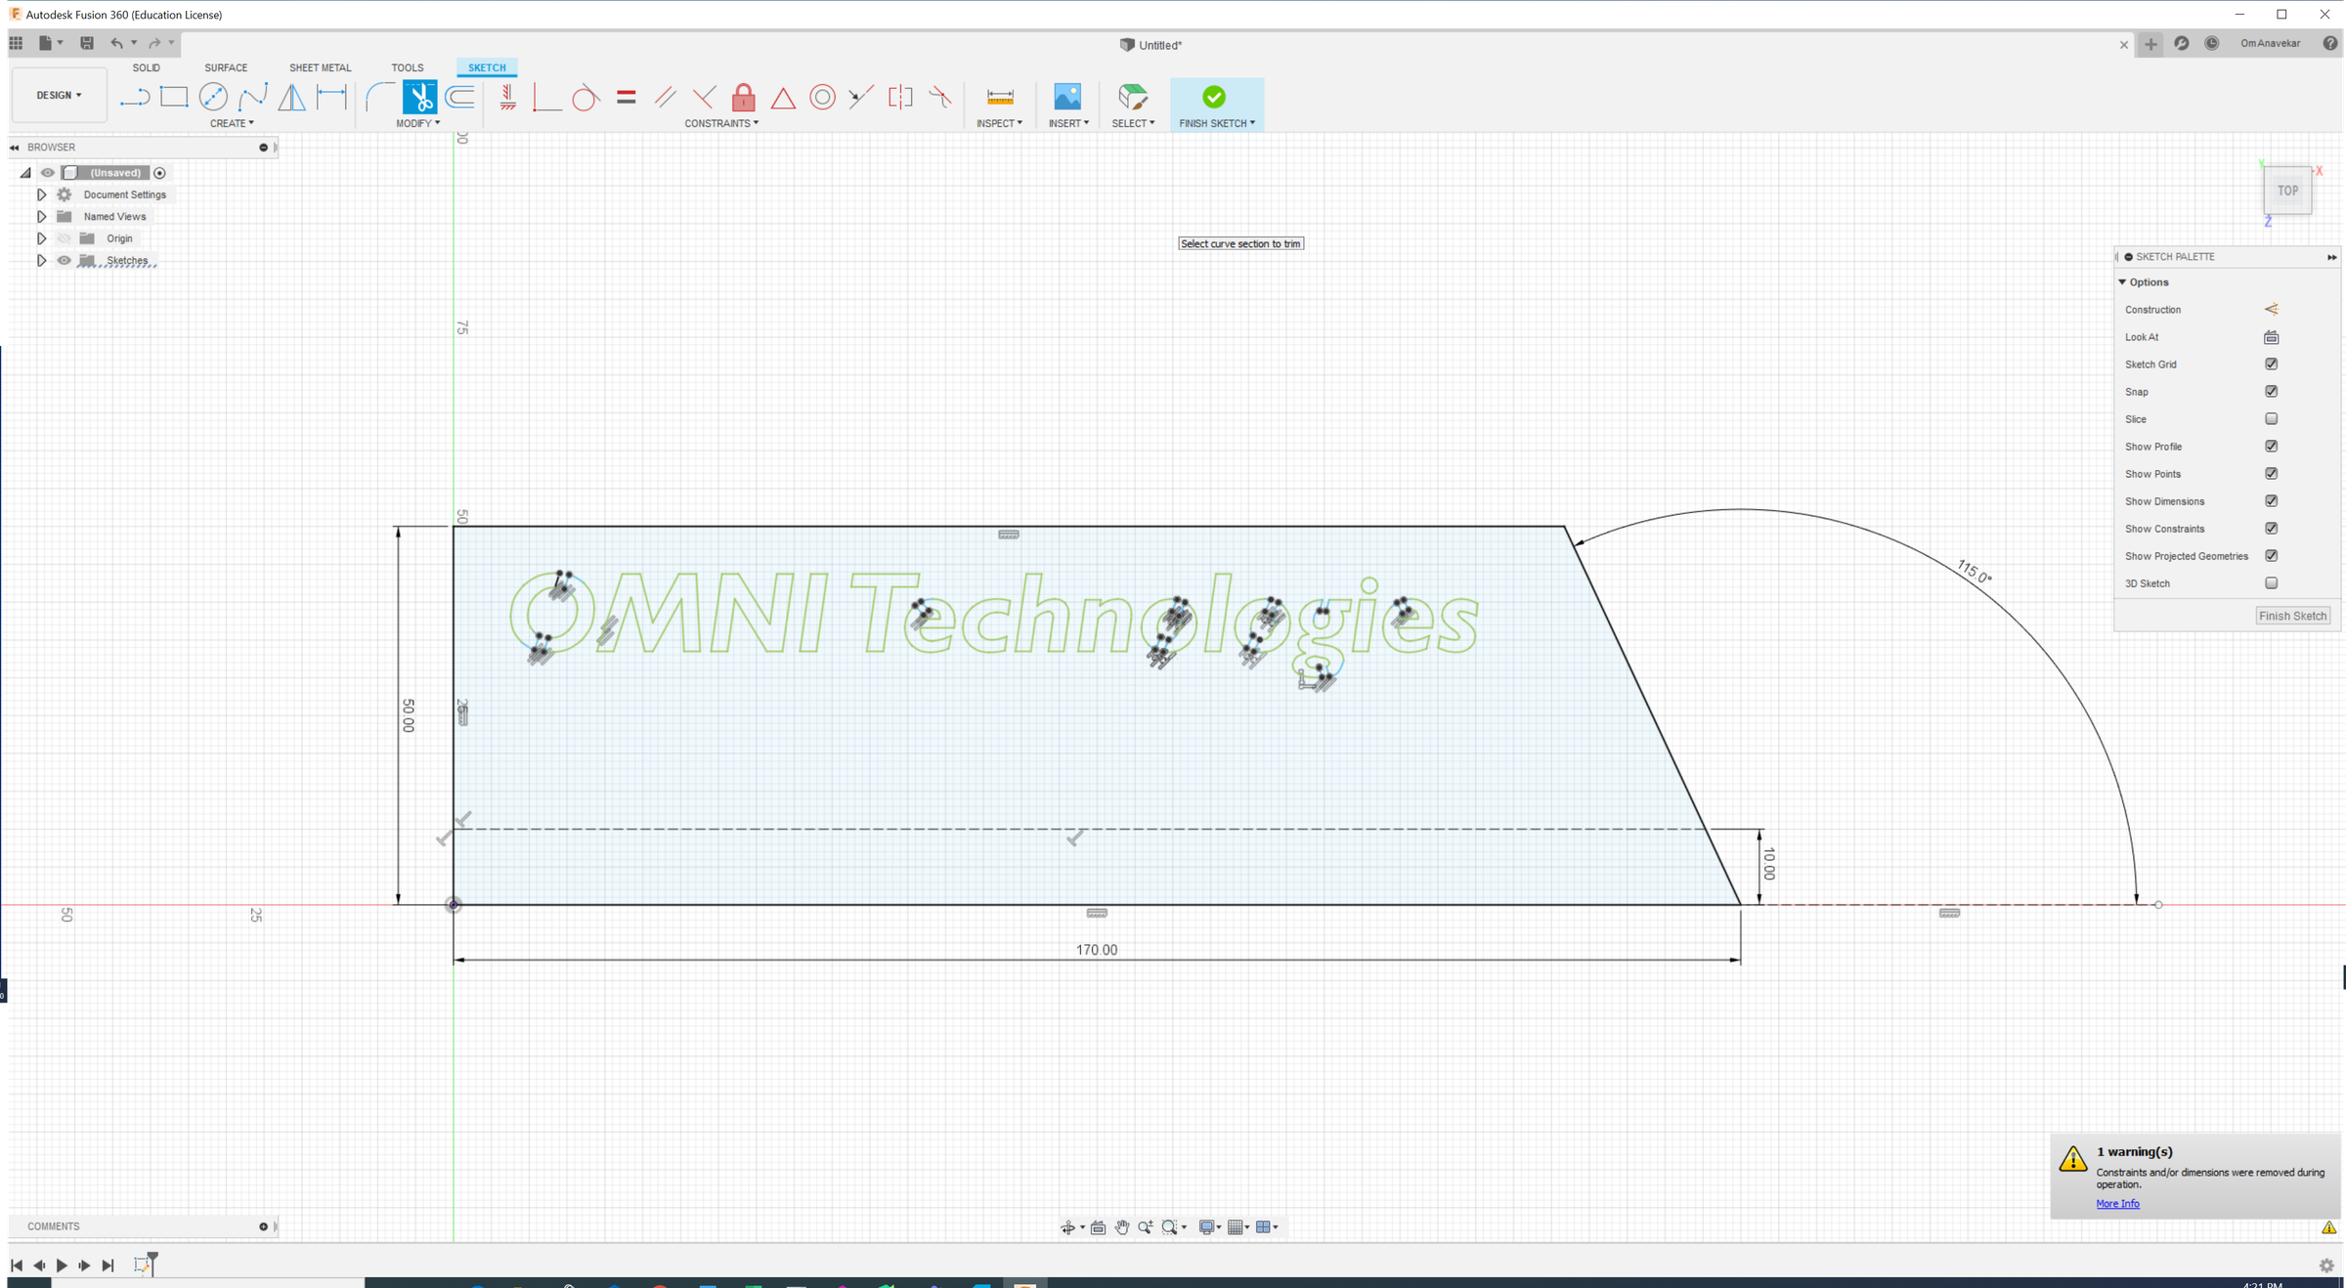Open the CREATE dropdown
This screenshot has height=1288, width=2346.
(232, 123)
